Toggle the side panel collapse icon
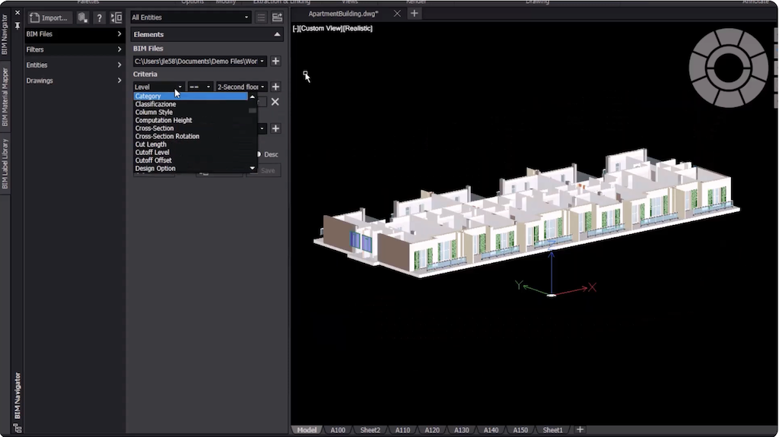The height and width of the screenshot is (437, 779). pos(116,18)
